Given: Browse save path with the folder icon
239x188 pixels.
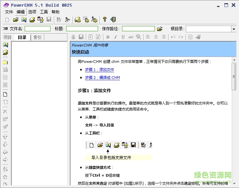Looking at the screenshot, I should point(160,29).
